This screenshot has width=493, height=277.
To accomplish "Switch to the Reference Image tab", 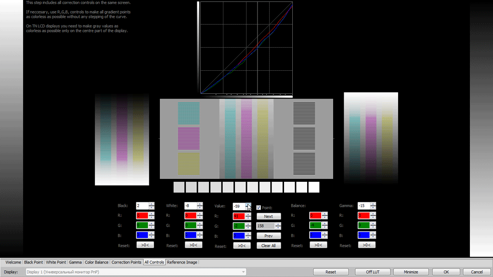I will 182,262.
